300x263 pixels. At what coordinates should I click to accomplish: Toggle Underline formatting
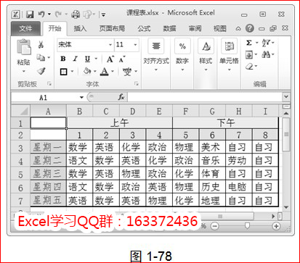click(x=87, y=59)
